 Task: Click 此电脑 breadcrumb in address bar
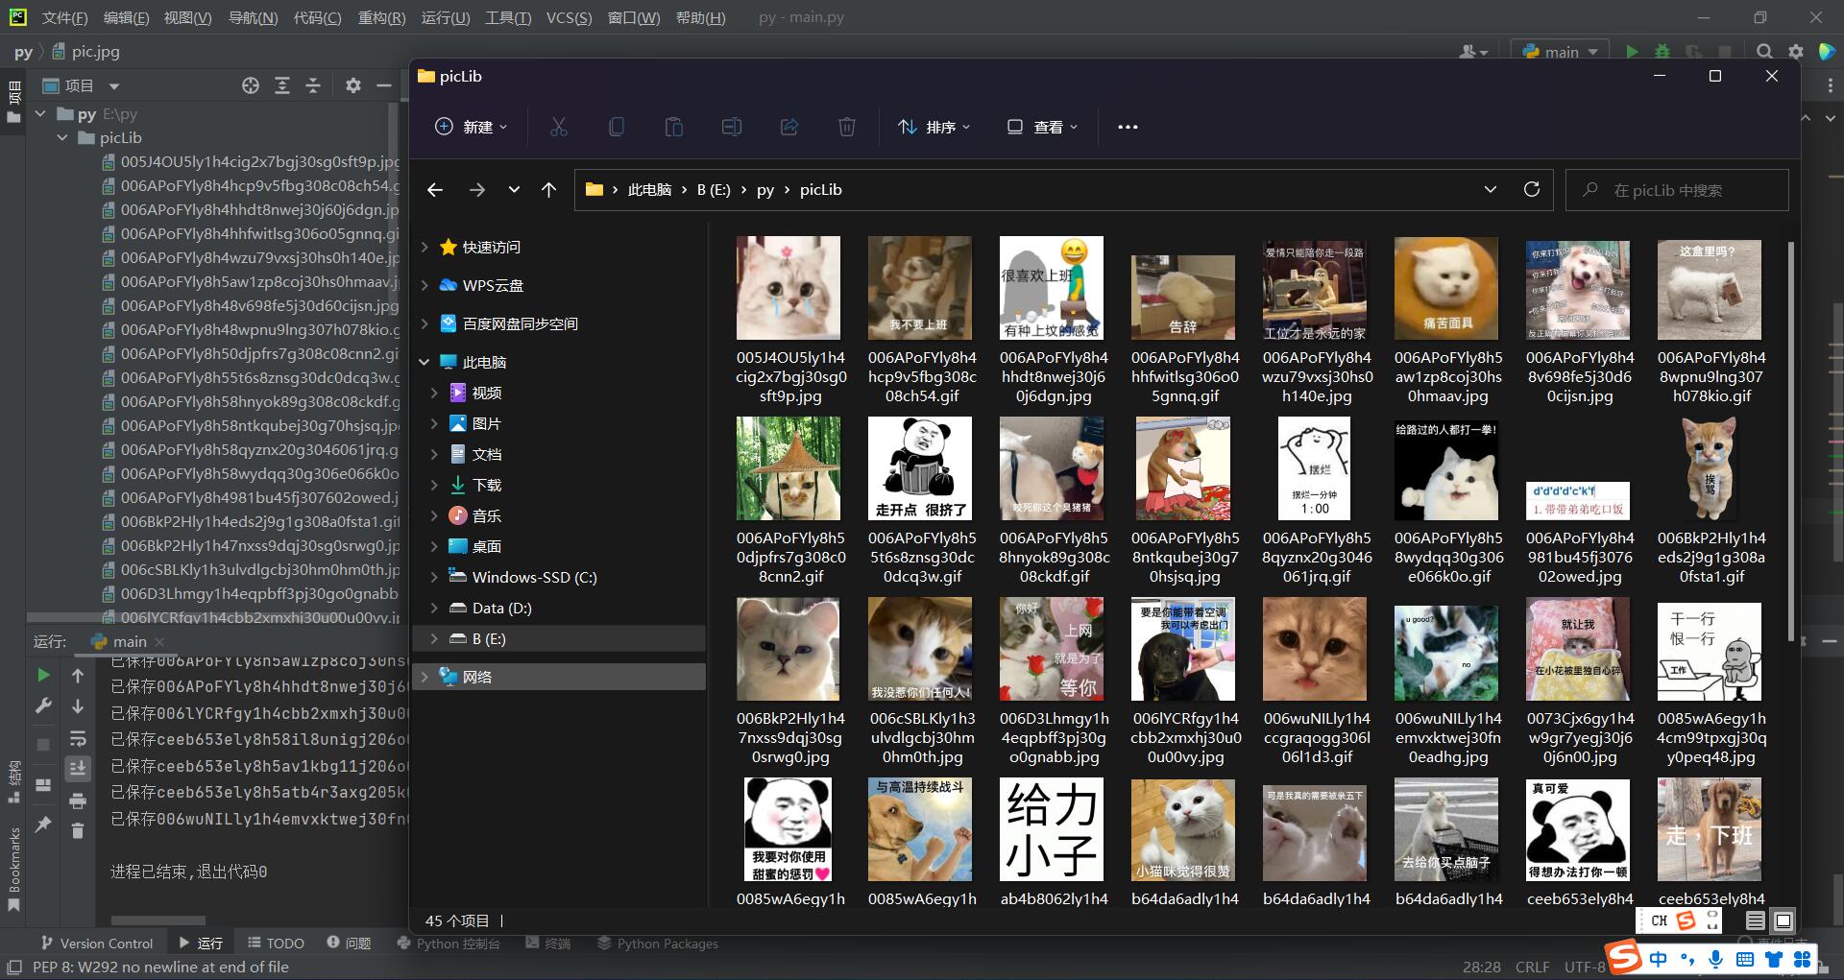pyautogui.click(x=649, y=190)
